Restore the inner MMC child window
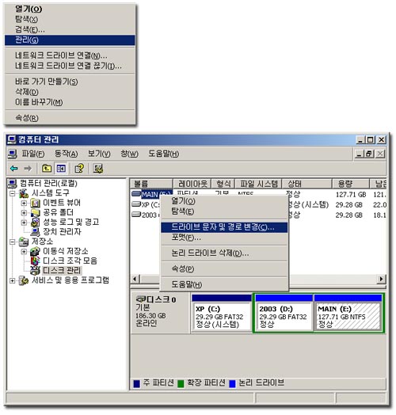396x415 pixels. click(370, 154)
